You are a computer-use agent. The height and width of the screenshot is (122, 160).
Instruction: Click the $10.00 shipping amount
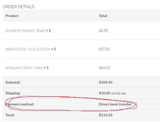tap(105, 93)
